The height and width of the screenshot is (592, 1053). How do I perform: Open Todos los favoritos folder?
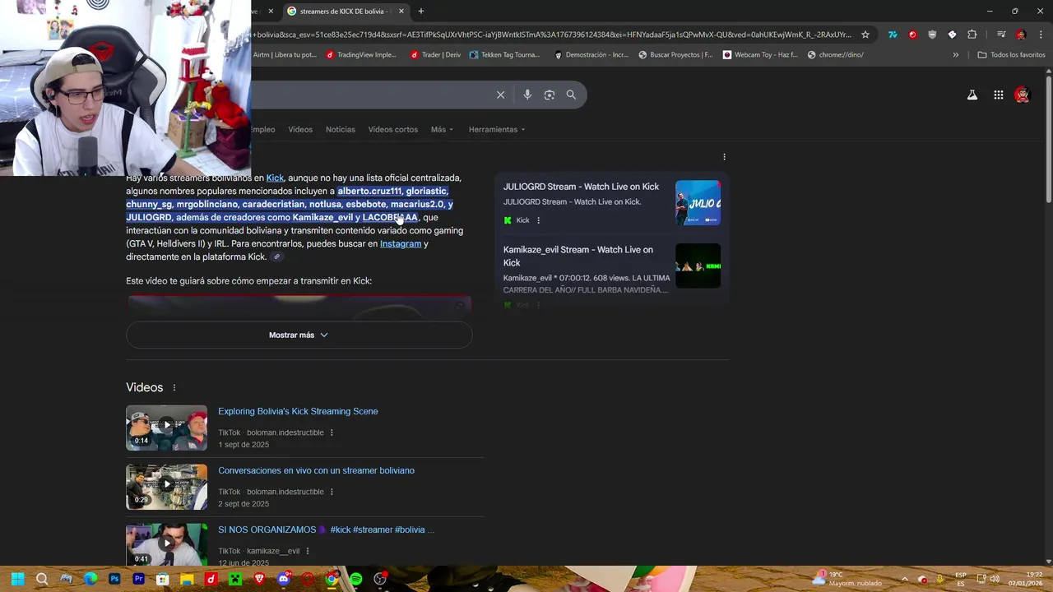(x=1011, y=55)
